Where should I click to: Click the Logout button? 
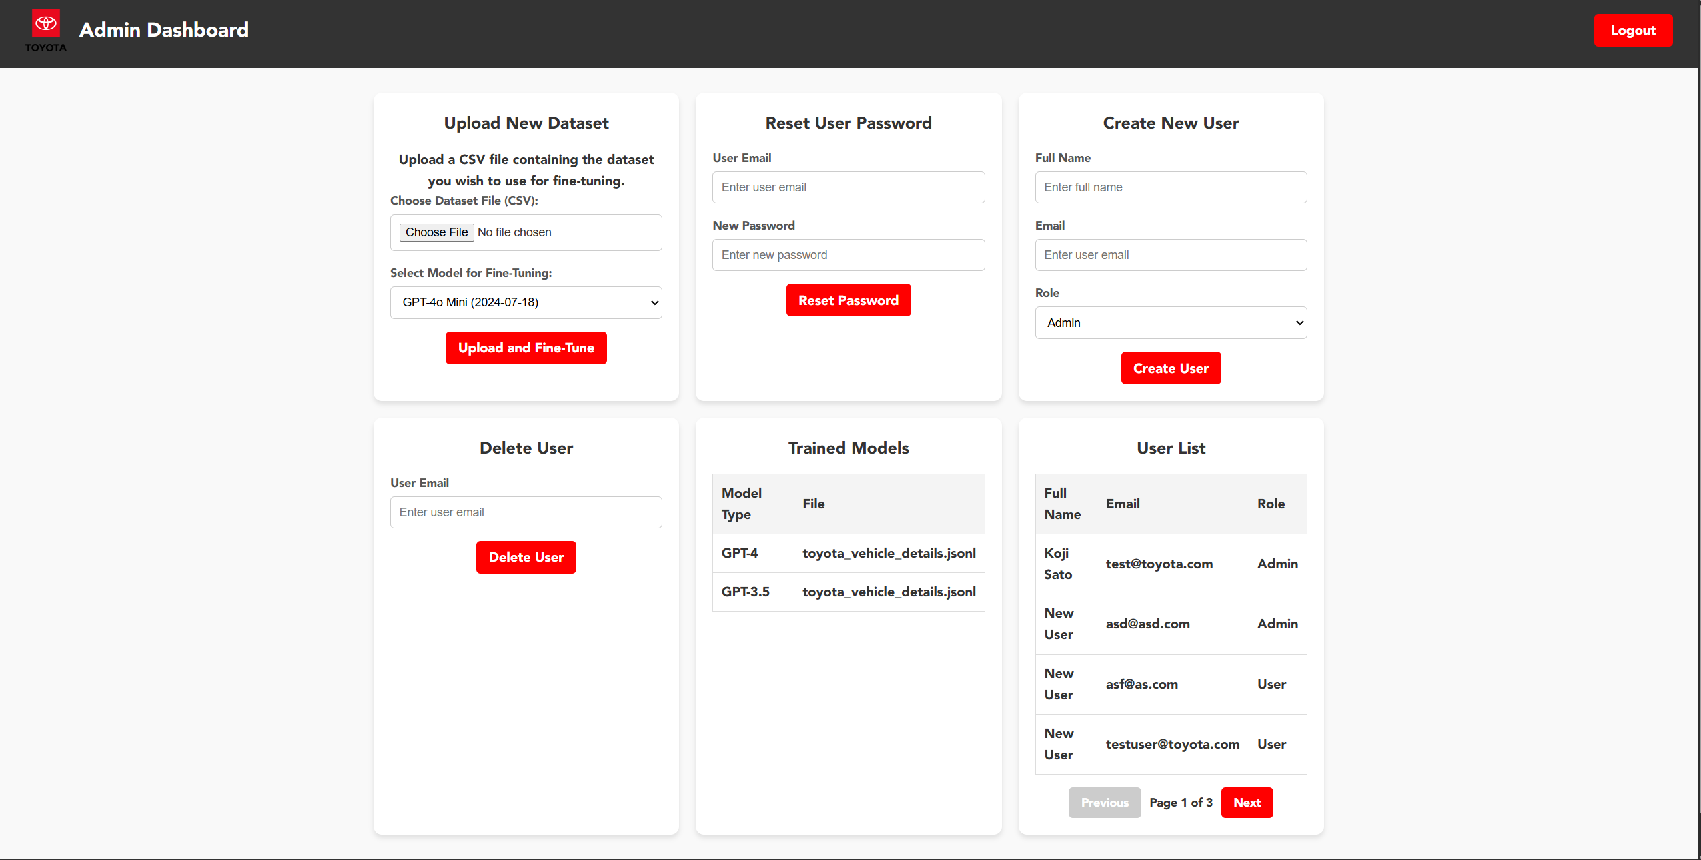1632,31
